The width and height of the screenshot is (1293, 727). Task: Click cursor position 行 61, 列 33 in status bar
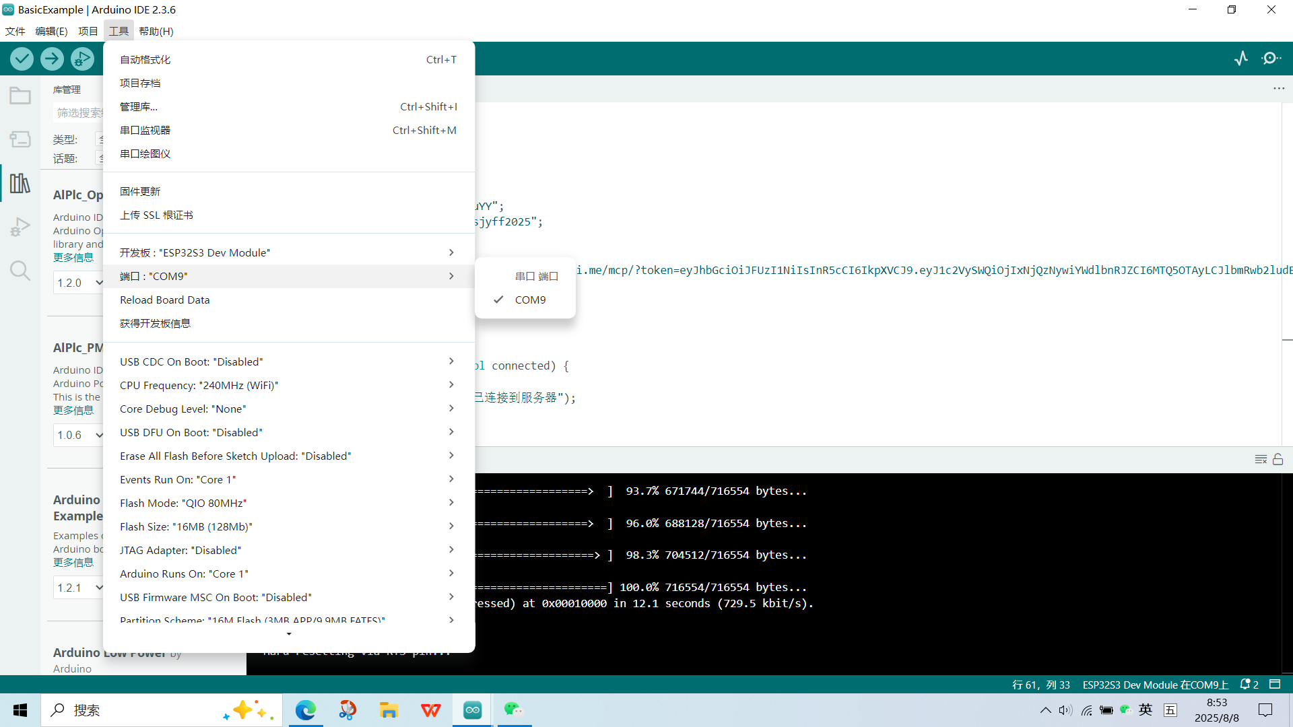point(1040,685)
